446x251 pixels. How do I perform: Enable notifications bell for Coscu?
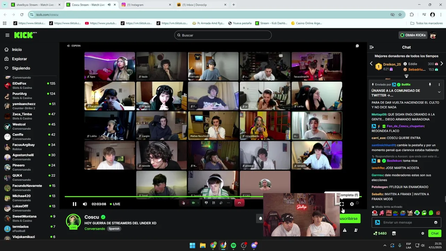pyautogui.click(x=260, y=219)
